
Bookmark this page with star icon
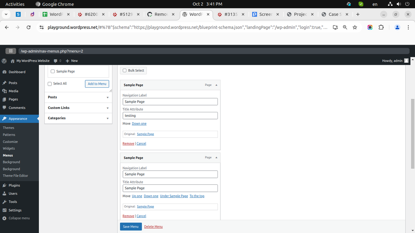tap(355, 28)
